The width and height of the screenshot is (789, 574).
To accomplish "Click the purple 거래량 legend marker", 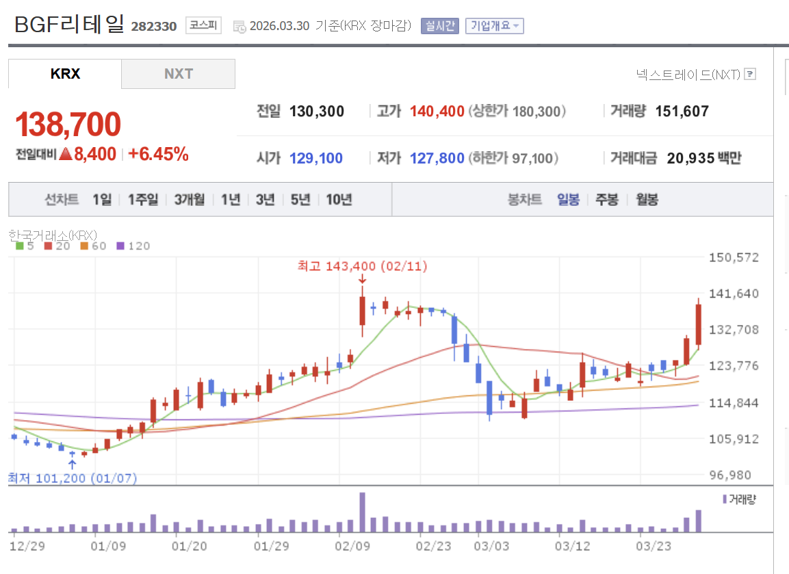I will (725, 499).
